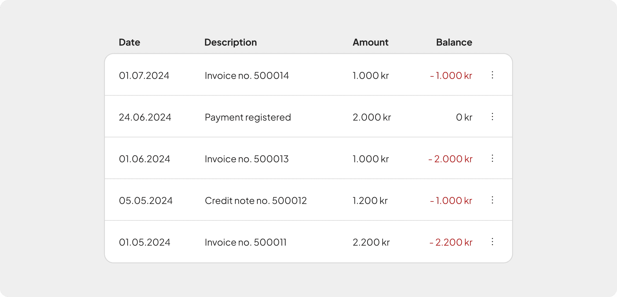
Task: Click the Amount column header
Action: [370, 42]
